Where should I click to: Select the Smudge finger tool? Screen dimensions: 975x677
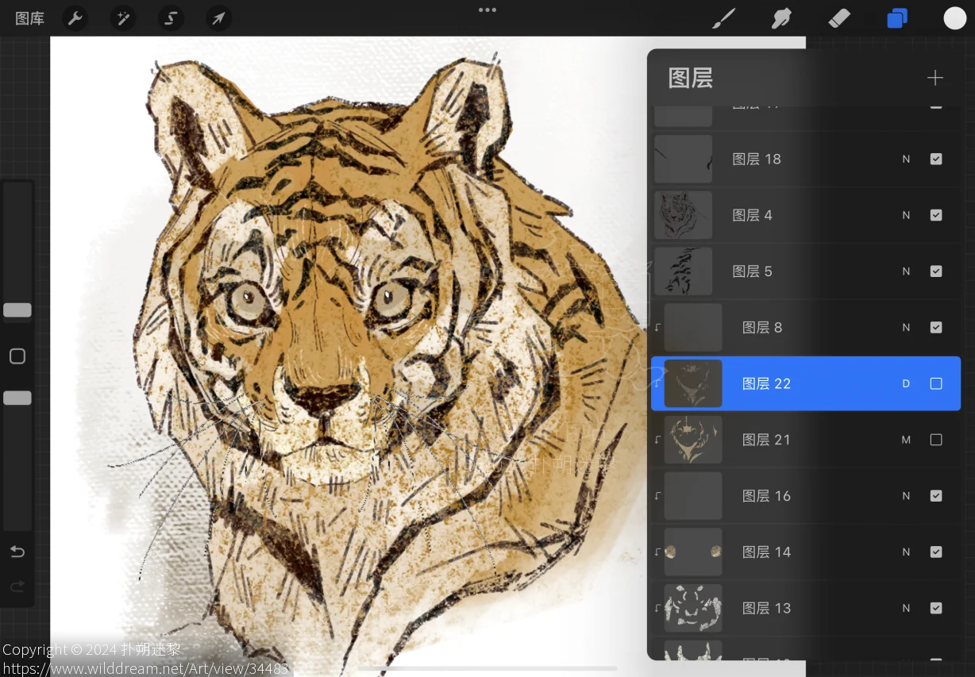[x=782, y=18]
